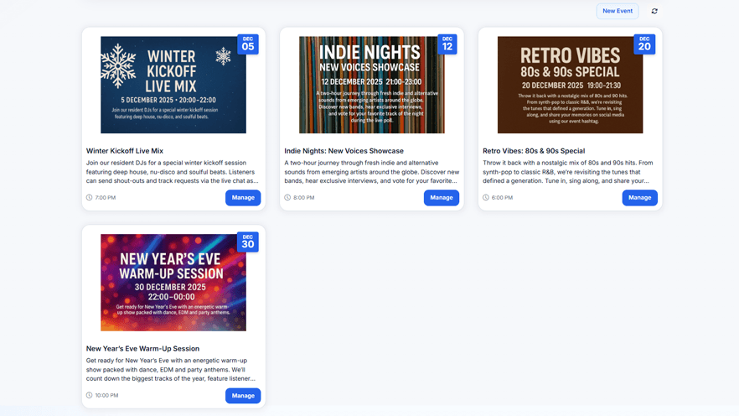Click the New Event button
The image size is (739, 416).
pyautogui.click(x=618, y=11)
